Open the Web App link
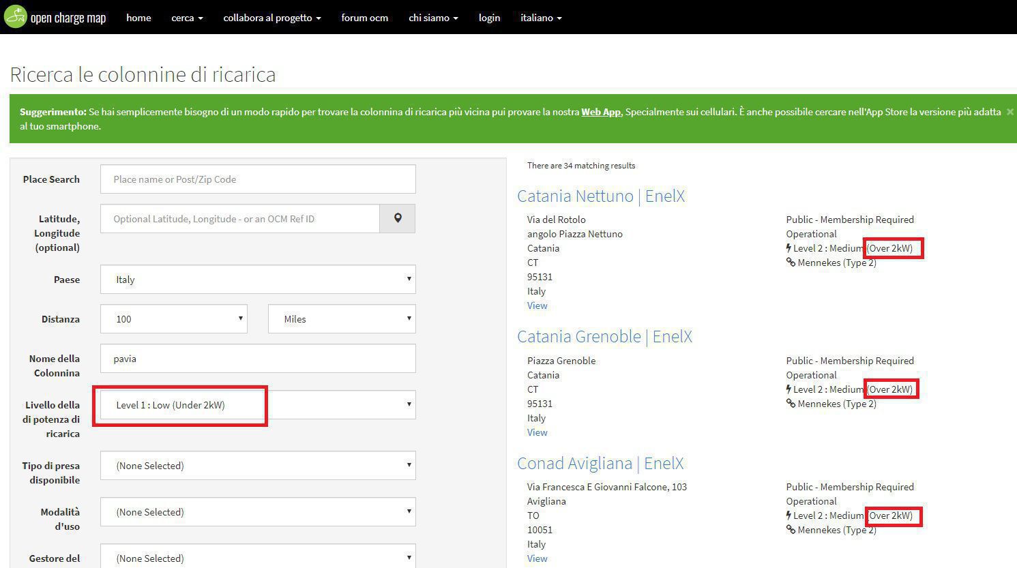1017x568 pixels. click(x=601, y=112)
